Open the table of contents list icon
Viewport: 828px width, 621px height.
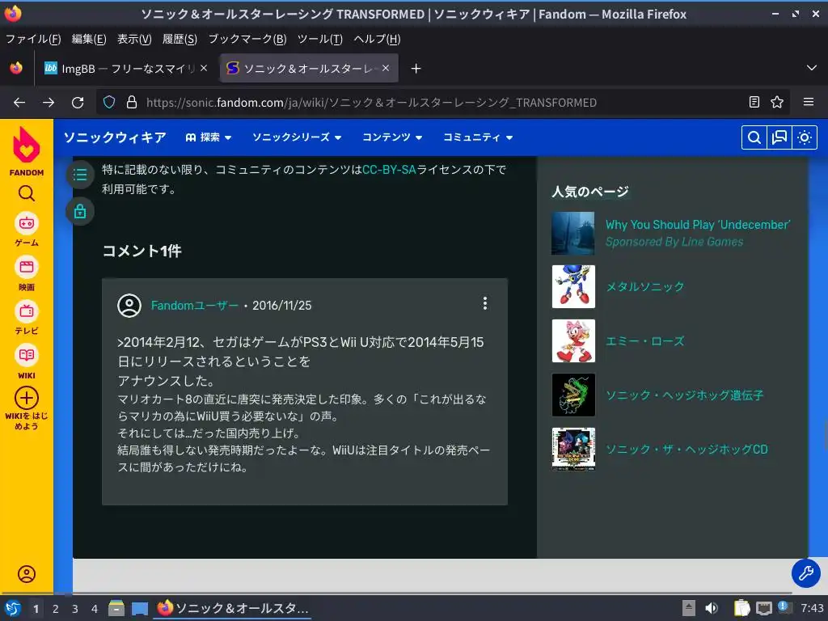click(x=80, y=175)
